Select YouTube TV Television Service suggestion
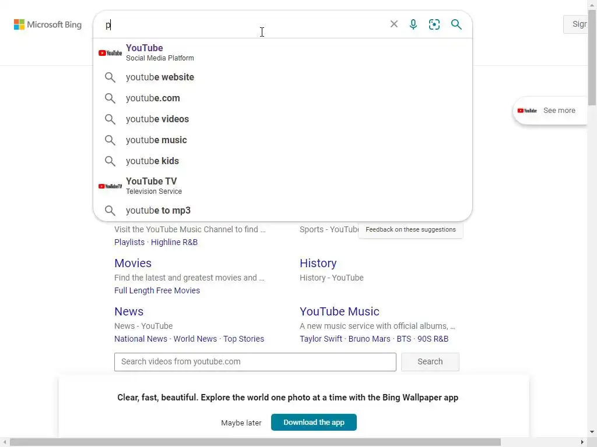 coord(283,186)
